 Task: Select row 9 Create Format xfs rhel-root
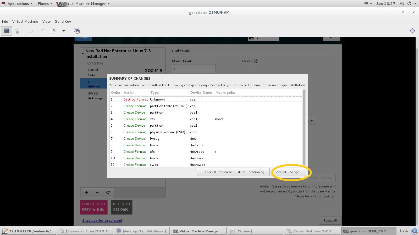coord(206,151)
